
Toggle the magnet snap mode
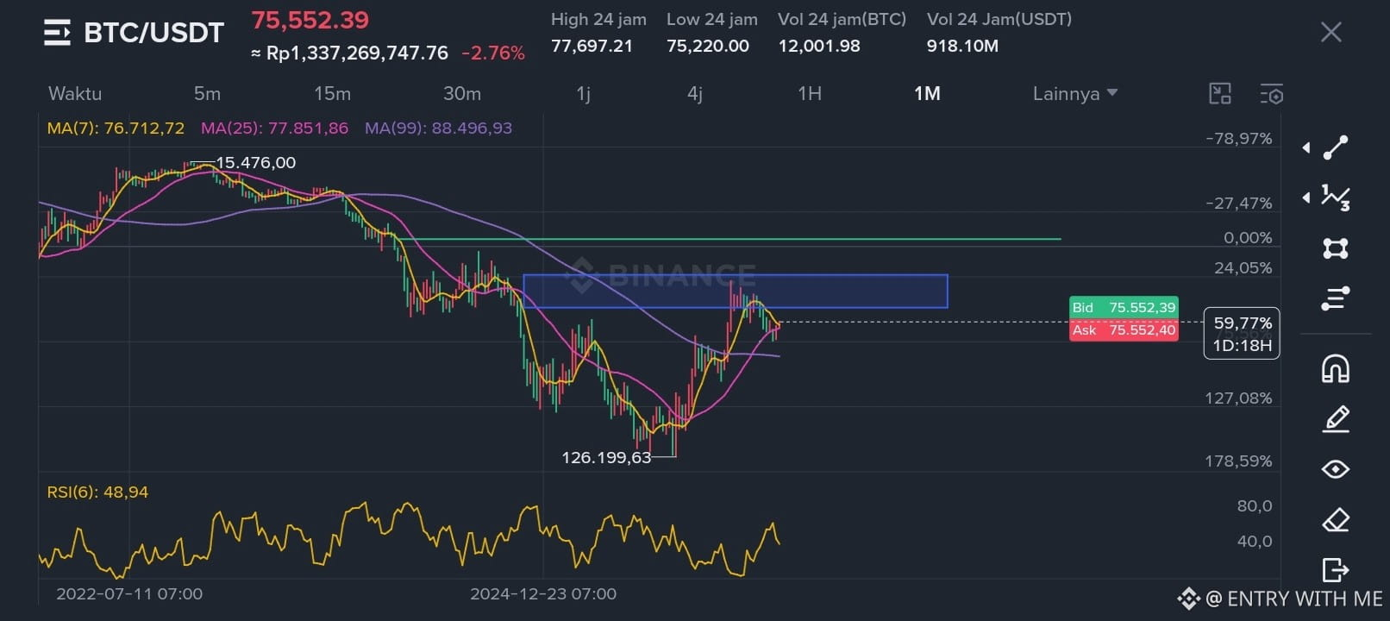coord(1335,368)
